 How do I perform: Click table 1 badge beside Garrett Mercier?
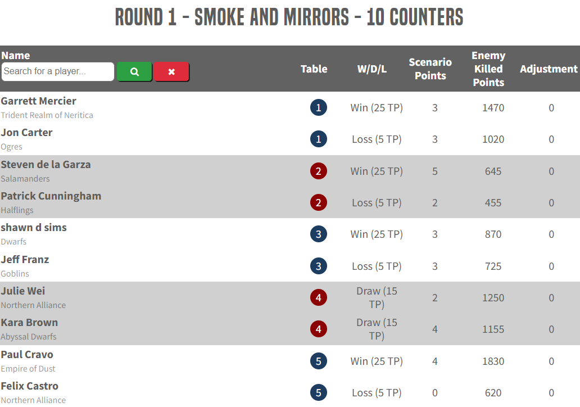(x=319, y=107)
